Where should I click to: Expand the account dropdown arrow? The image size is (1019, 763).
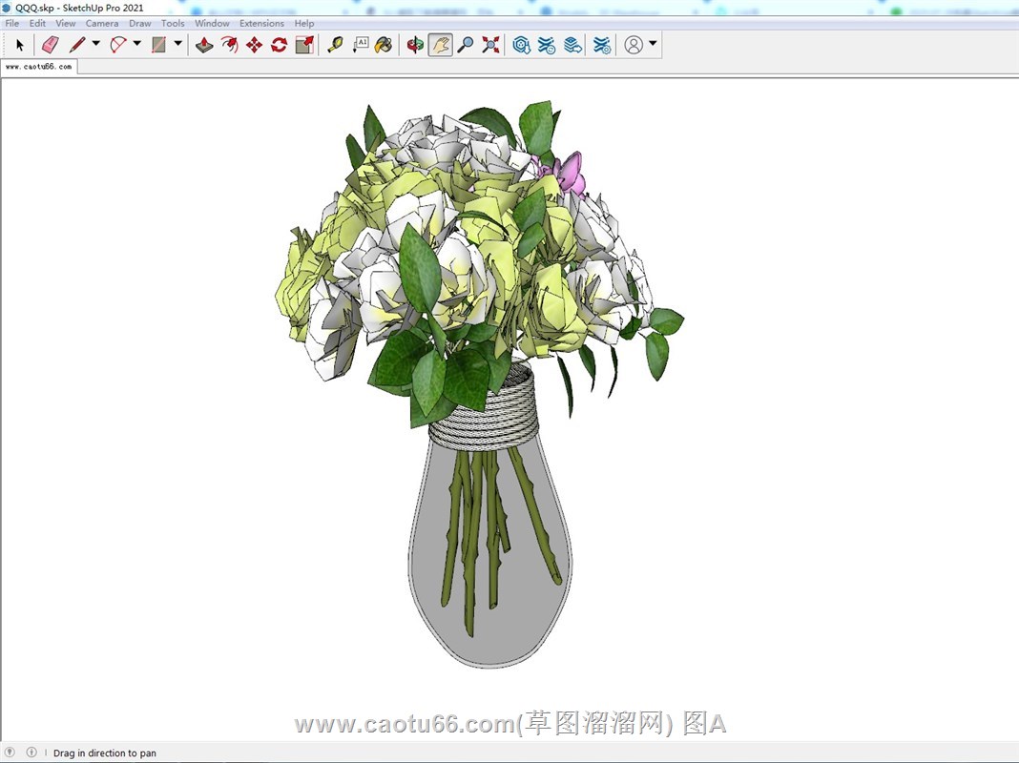(x=654, y=44)
